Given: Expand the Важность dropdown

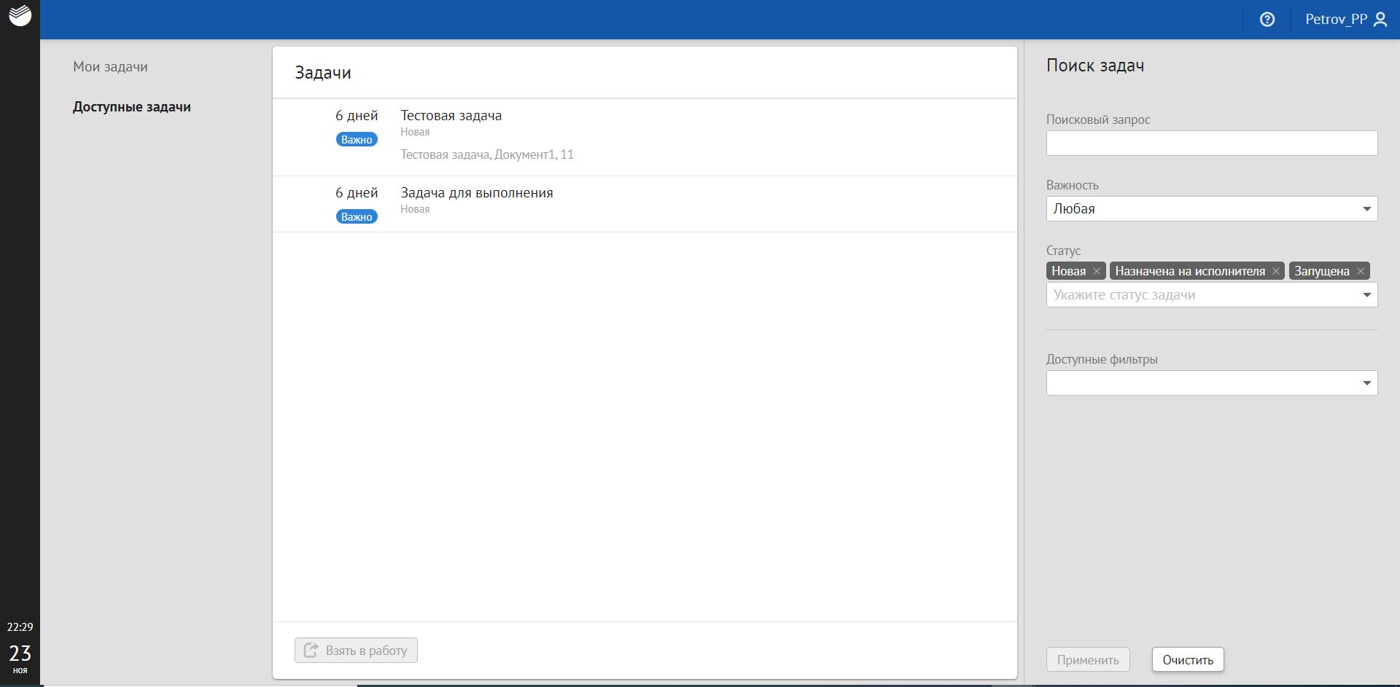Looking at the screenshot, I should point(1211,209).
